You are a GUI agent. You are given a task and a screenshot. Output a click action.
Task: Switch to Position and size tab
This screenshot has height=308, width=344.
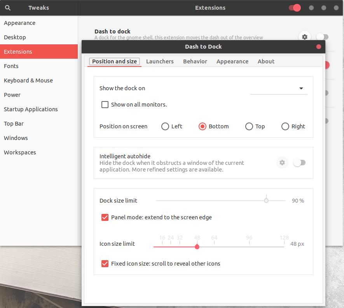[115, 61]
